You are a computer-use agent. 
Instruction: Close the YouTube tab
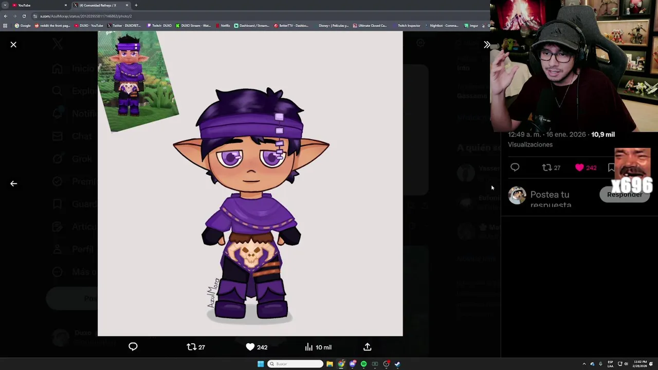coord(66,5)
